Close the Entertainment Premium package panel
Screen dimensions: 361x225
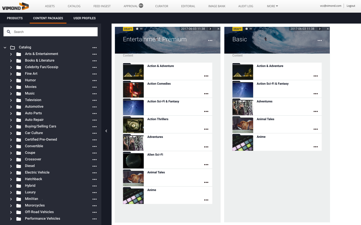pyautogui.click(x=218, y=29)
